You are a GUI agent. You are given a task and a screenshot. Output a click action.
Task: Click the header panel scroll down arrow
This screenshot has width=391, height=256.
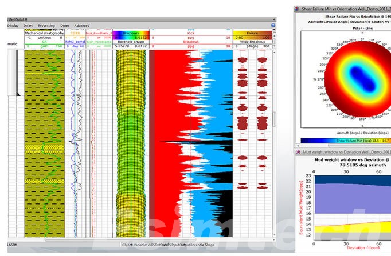click(x=274, y=46)
